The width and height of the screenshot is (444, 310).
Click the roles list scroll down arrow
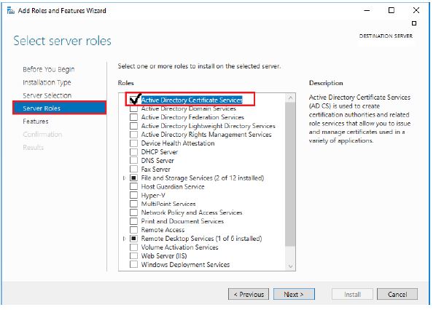pos(290,266)
